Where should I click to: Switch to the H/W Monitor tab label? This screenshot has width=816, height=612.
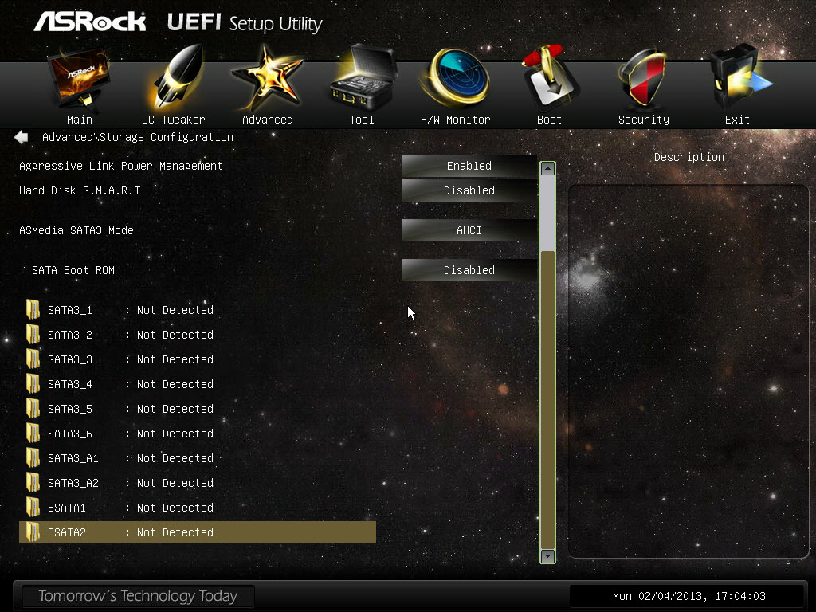(x=455, y=120)
